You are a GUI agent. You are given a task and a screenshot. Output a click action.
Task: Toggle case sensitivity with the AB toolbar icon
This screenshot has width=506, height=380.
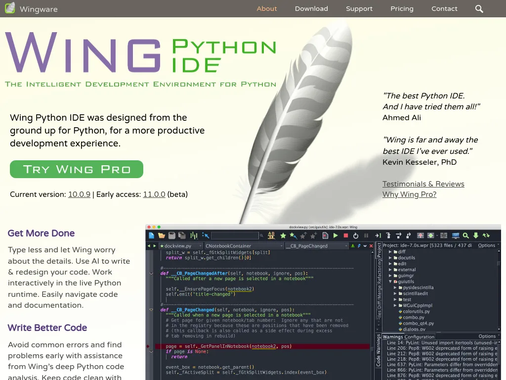pyautogui.click(x=271, y=236)
